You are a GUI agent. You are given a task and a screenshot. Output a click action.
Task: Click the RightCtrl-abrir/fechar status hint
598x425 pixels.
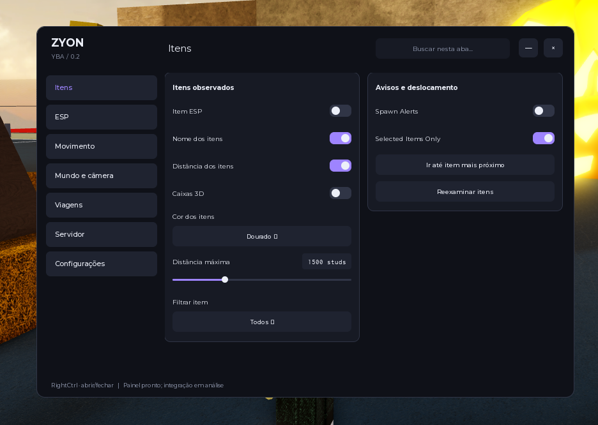click(x=82, y=385)
